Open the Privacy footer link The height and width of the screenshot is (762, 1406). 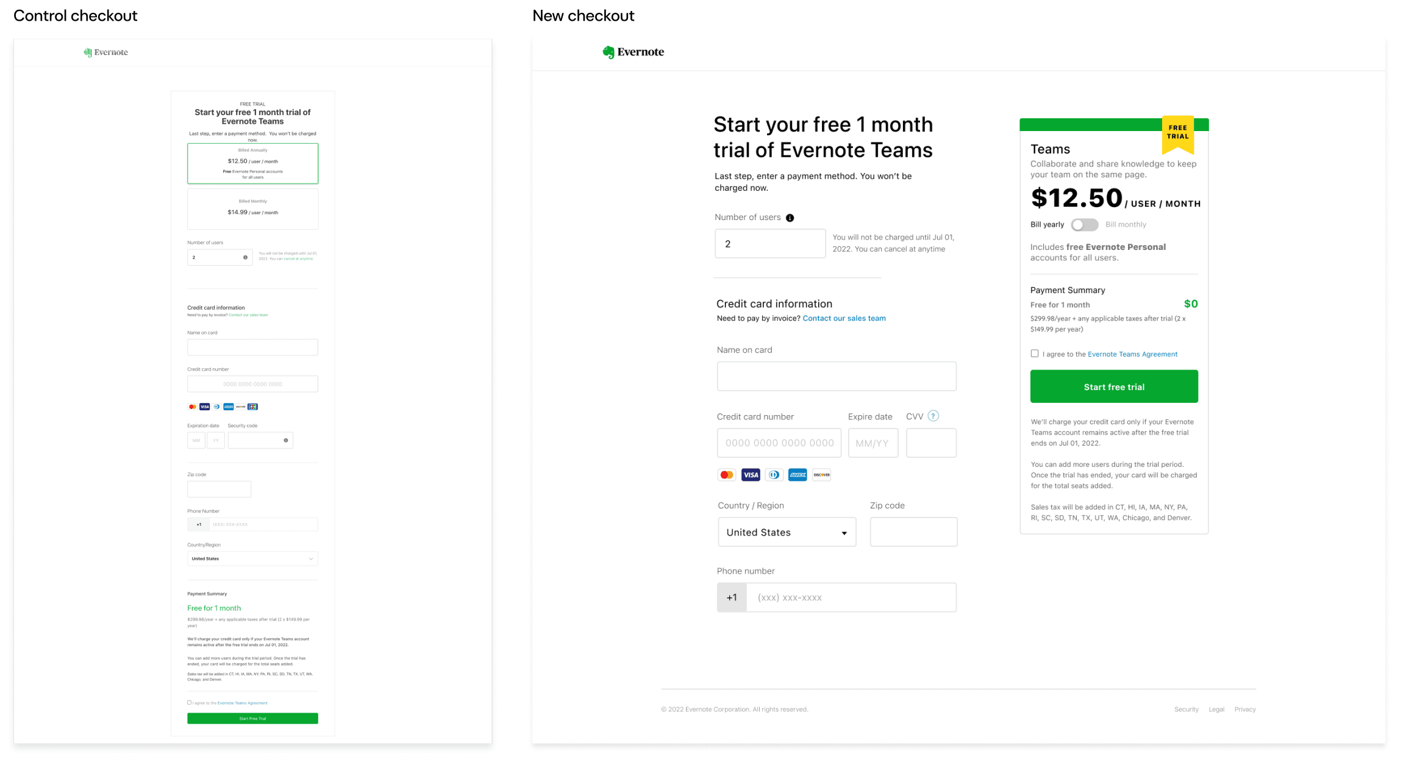(x=1245, y=710)
